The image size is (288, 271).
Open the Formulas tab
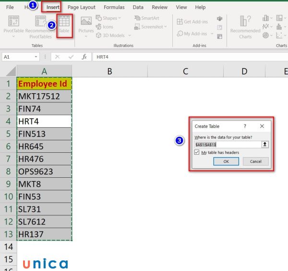(x=114, y=7)
